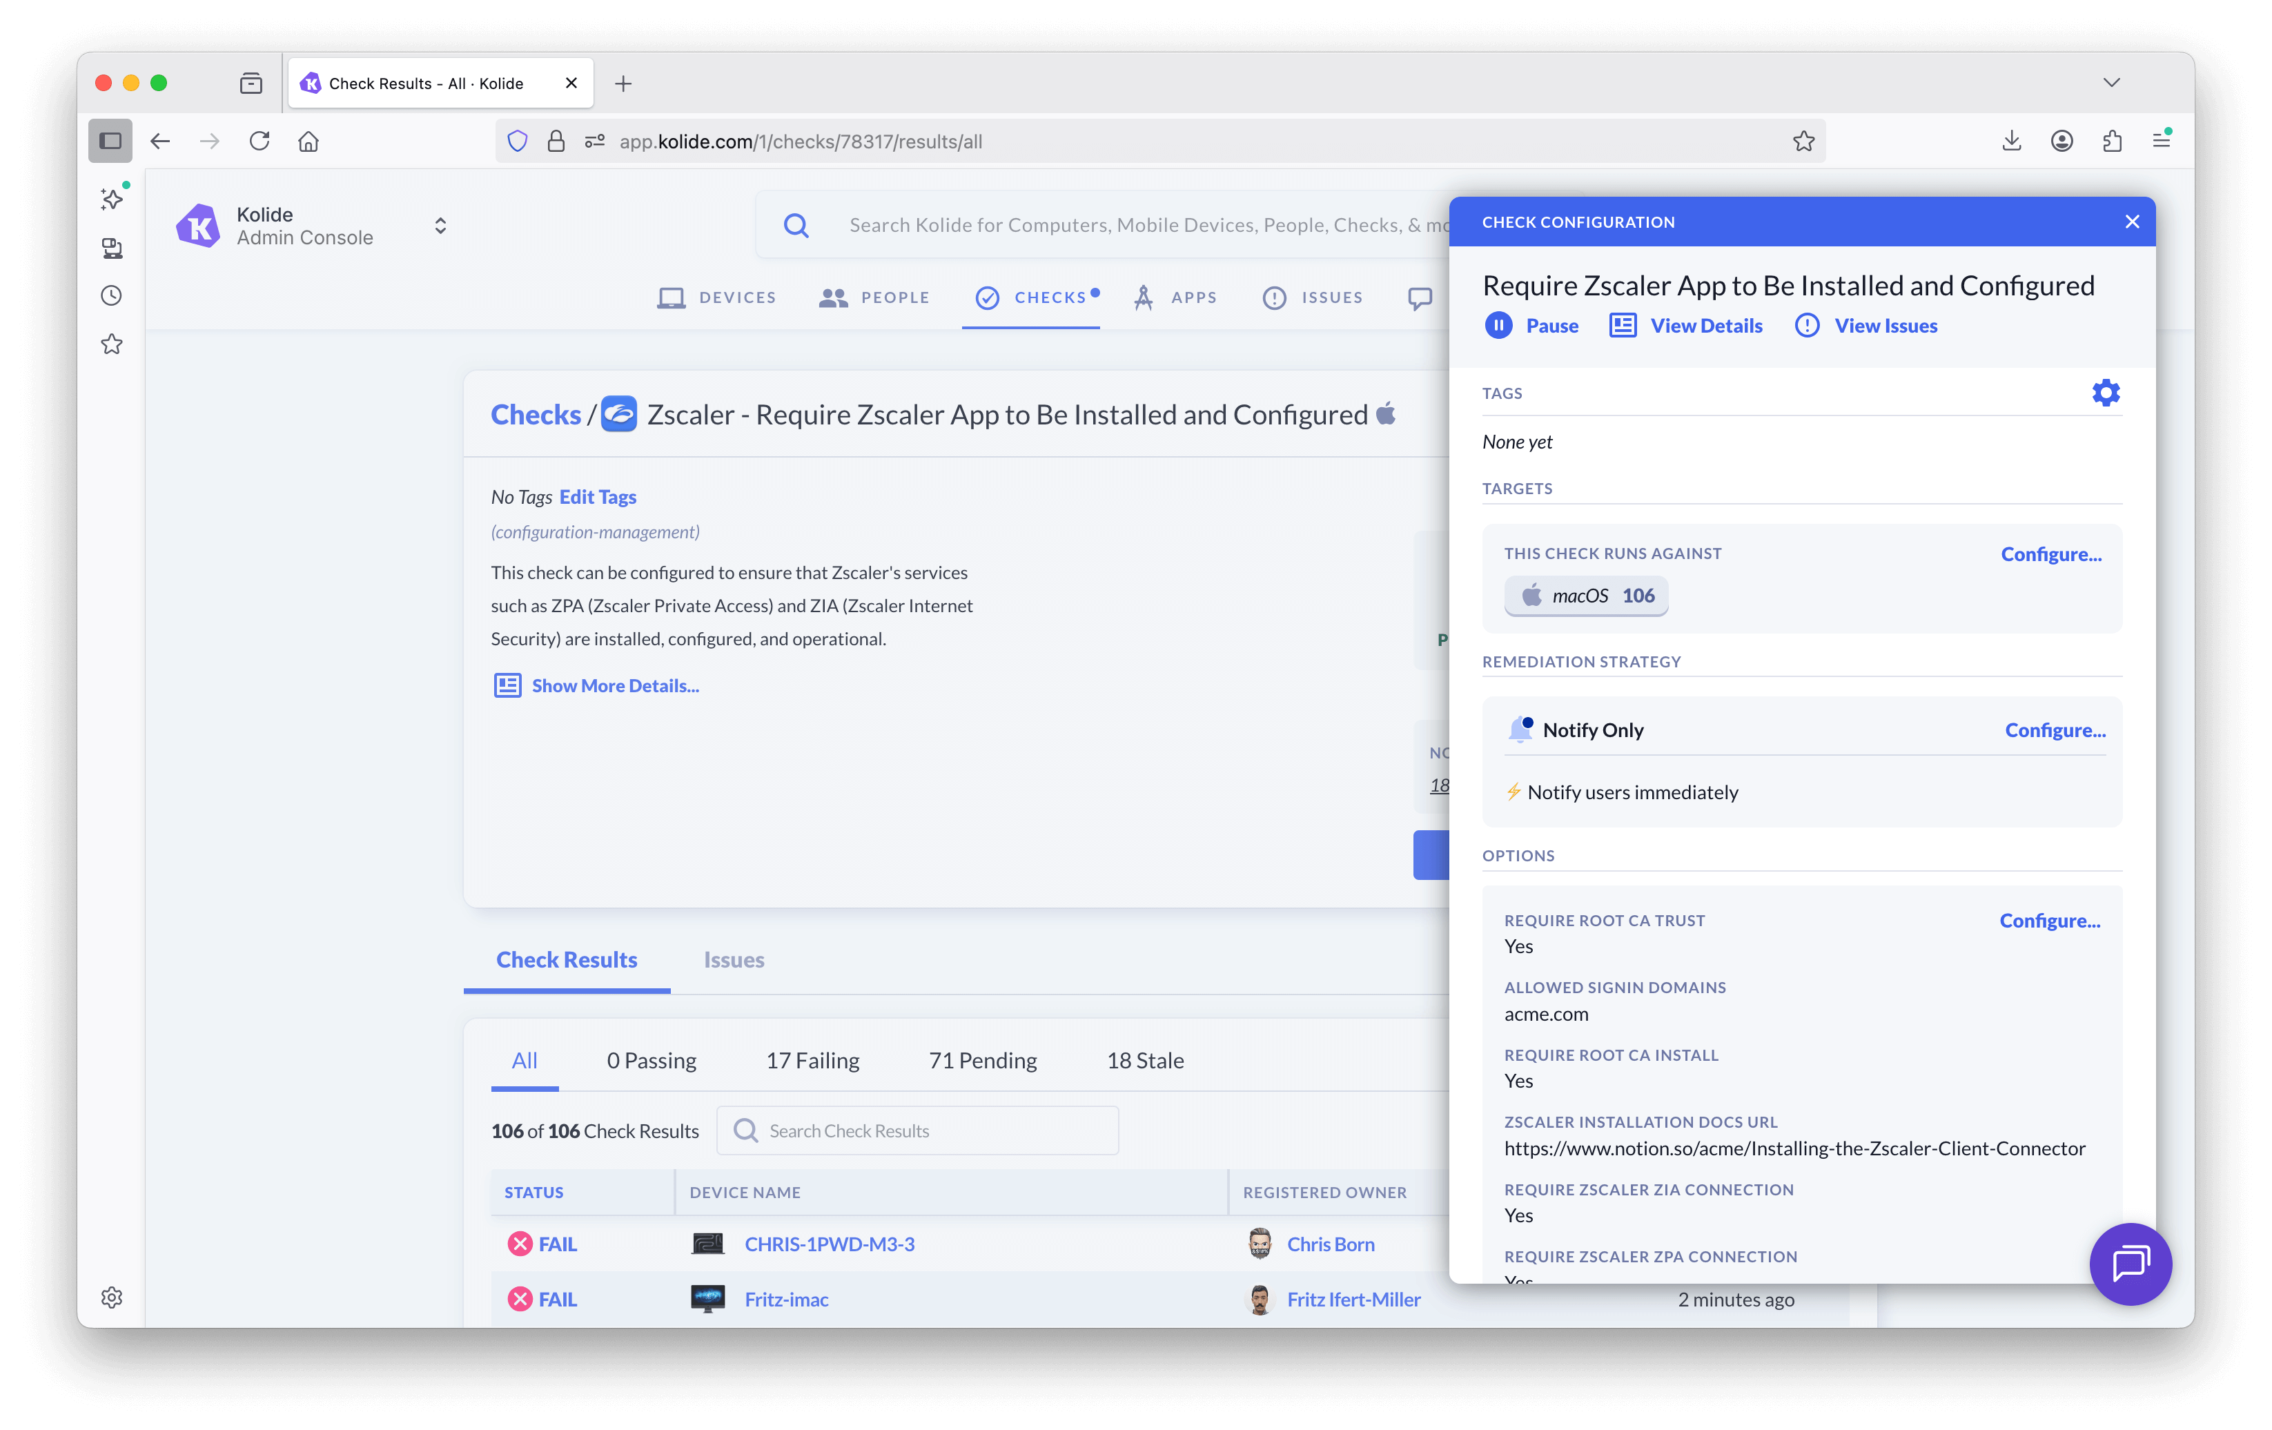2272x1430 pixels.
Task: Filter results by 17 Failing
Action: coord(812,1060)
